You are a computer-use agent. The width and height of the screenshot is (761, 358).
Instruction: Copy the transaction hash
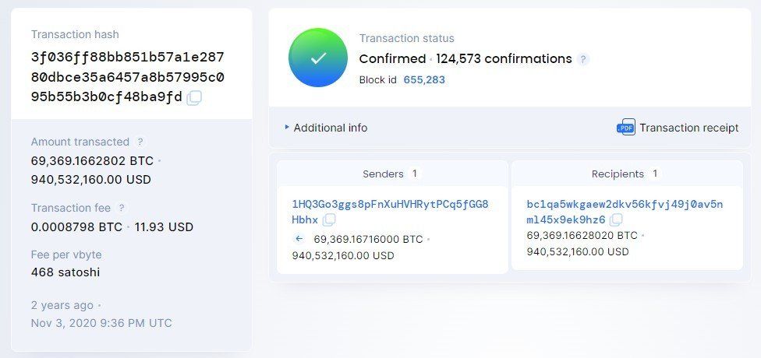click(194, 98)
